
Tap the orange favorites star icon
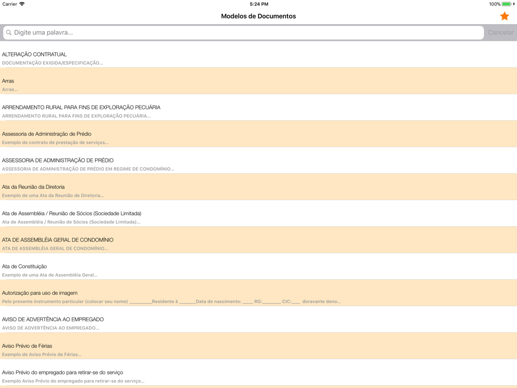tap(504, 16)
